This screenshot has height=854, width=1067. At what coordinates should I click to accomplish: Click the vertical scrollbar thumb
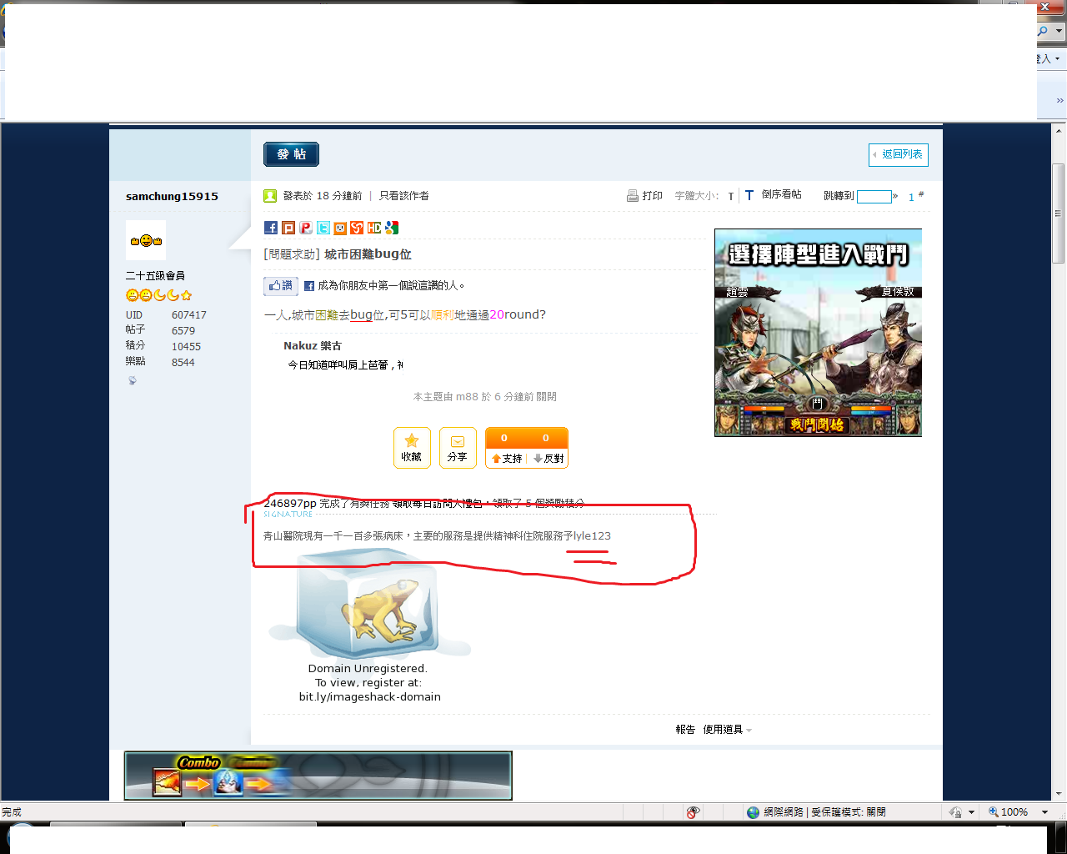click(x=1059, y=213)
